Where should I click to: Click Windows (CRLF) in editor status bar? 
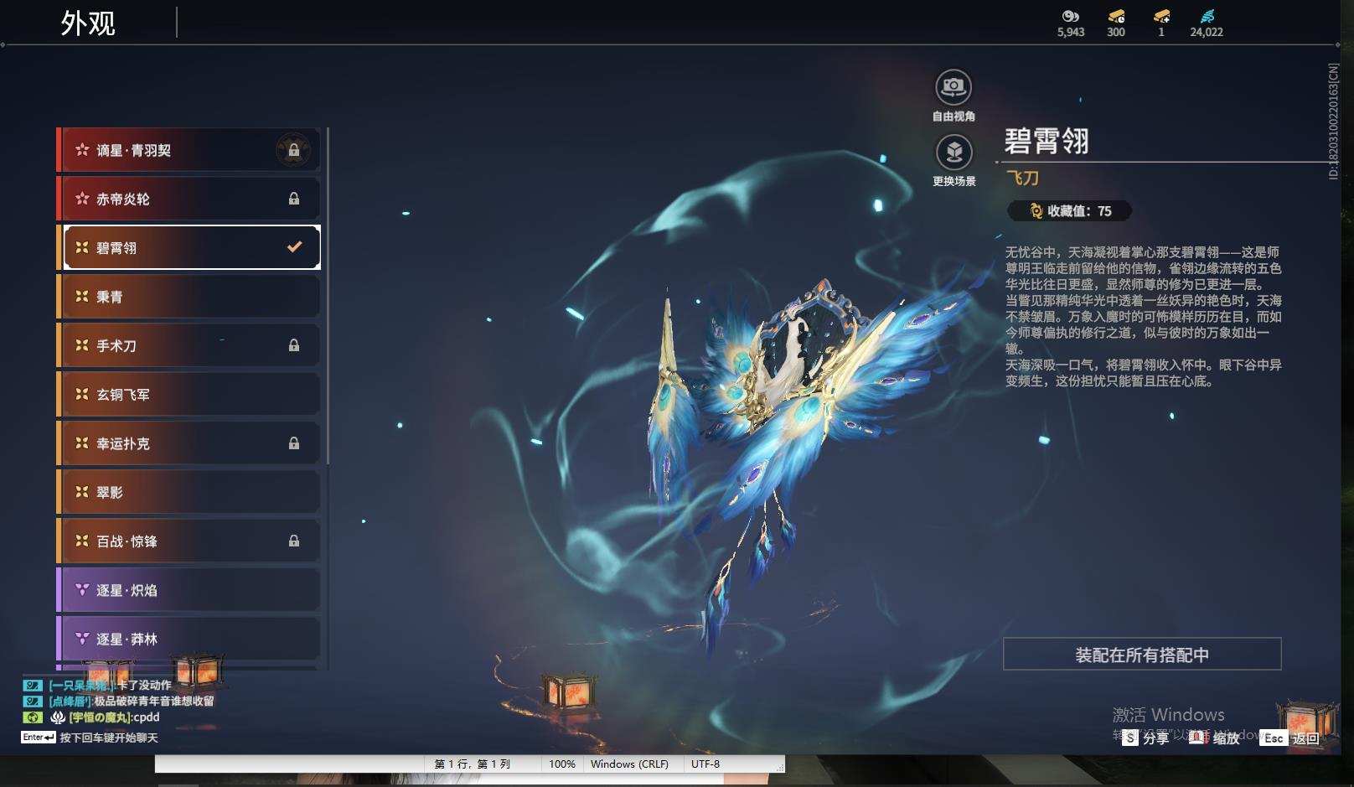(x=629, y=764)
